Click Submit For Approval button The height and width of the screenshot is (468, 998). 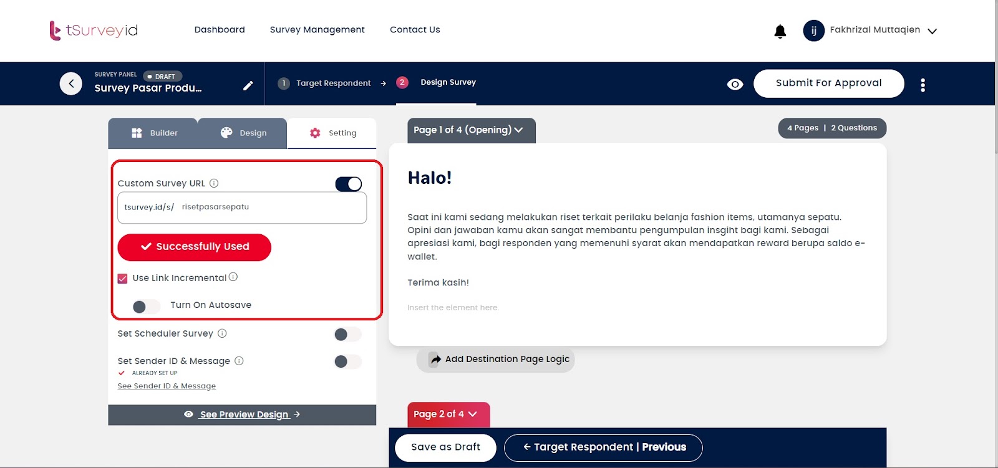point(828,84)
